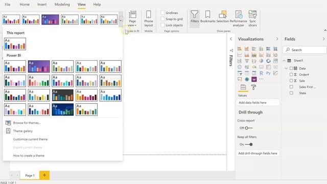Expand the Filters pane arrow
This screenshot has width=327, height=184.
pos(231,39)
